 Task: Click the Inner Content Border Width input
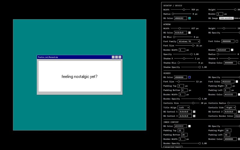(x=182, y=139)
